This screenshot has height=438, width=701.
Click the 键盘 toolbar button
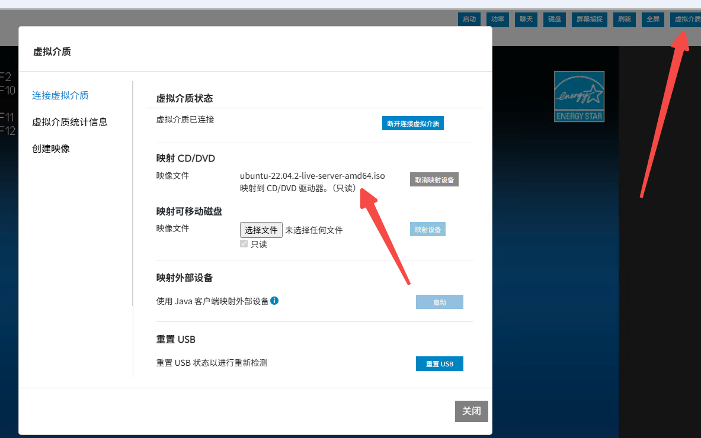555,19
